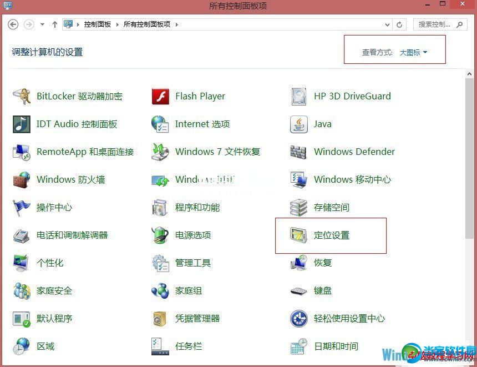Open BitLocker drive encryption icon
477x367 pixels.
21,96
